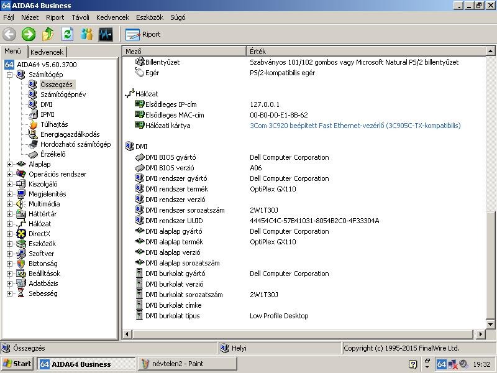Open the Nézet menu
This screenshot has width=497, height=373.
click(30, 17)
